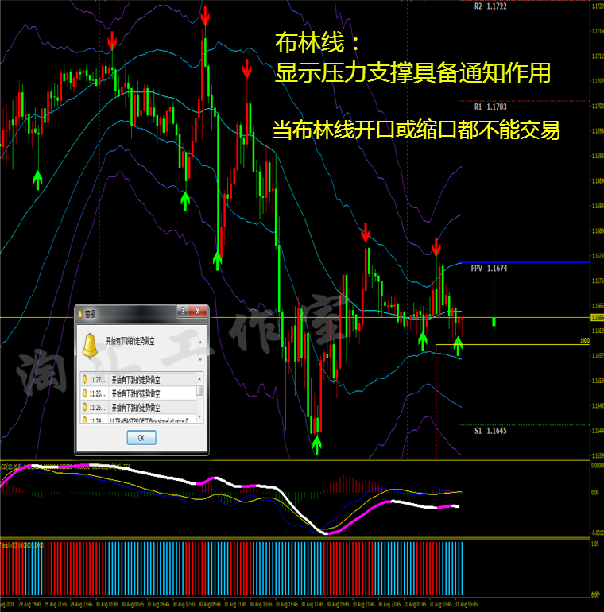Viewport: 604px width, 612px height.
Task: Click the FPV 1.1674 level label
Action: 489,269
